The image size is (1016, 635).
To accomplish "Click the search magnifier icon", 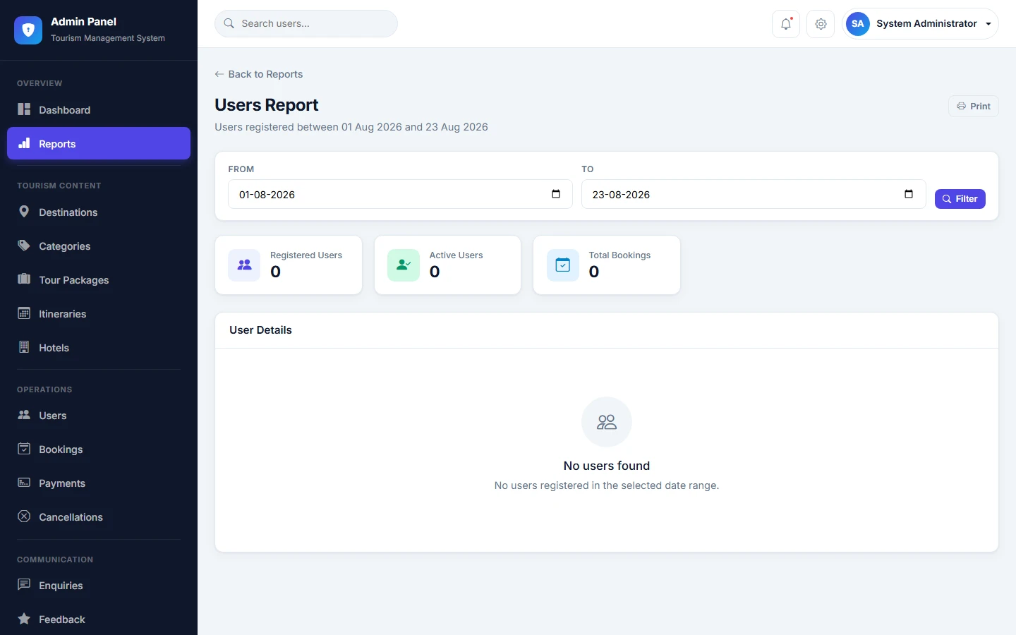I will click(229, 23).
